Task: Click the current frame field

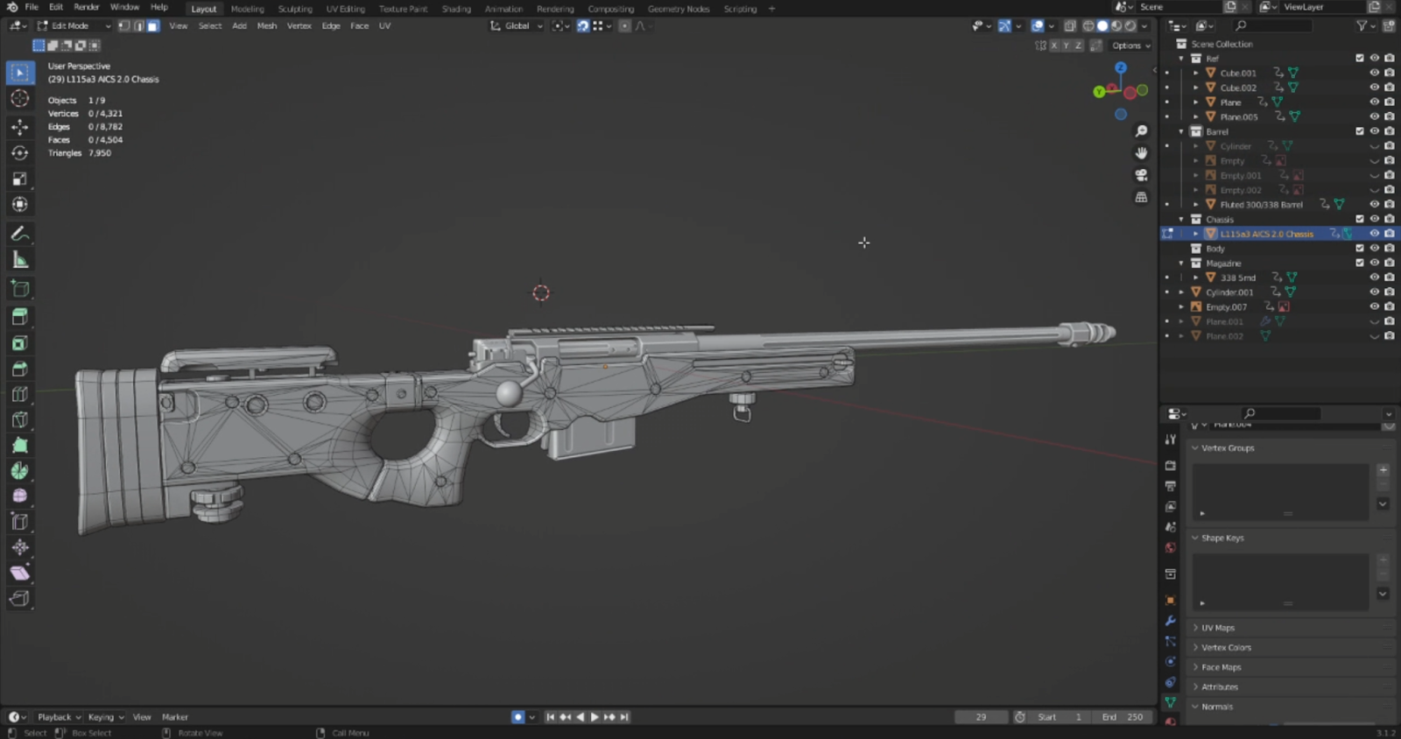Action: coord(981,717)
